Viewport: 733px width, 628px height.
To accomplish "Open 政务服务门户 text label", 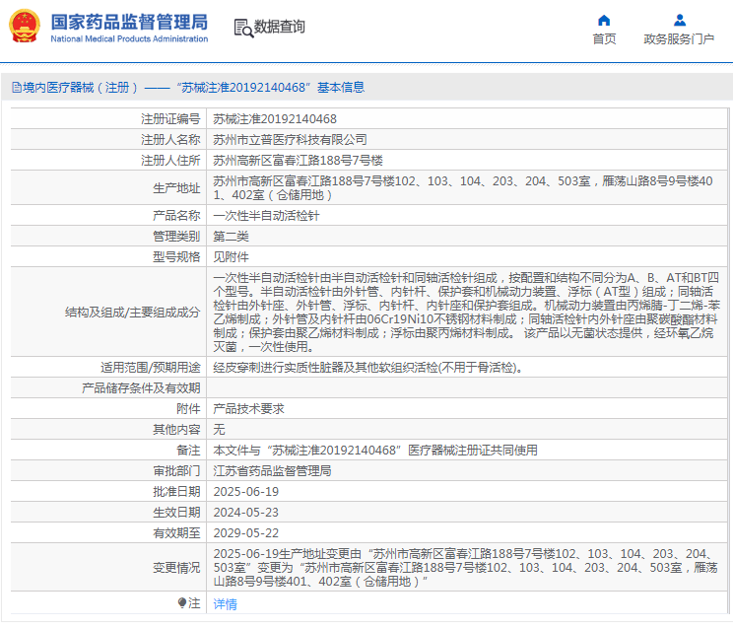I will (679, 38).
